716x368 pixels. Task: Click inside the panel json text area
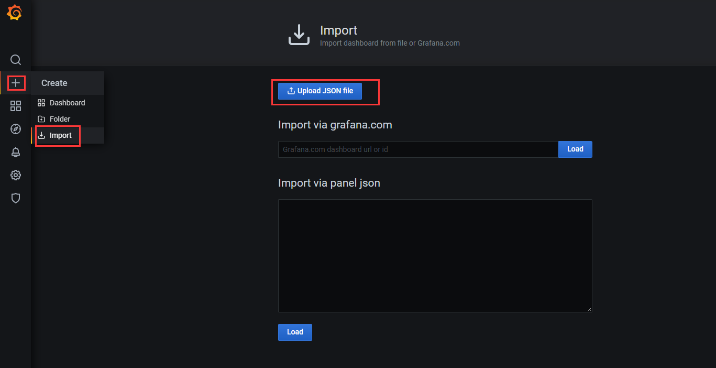(435, 256)
